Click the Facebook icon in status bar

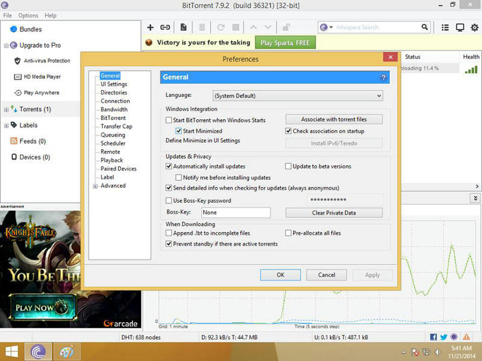pos(433,337)
